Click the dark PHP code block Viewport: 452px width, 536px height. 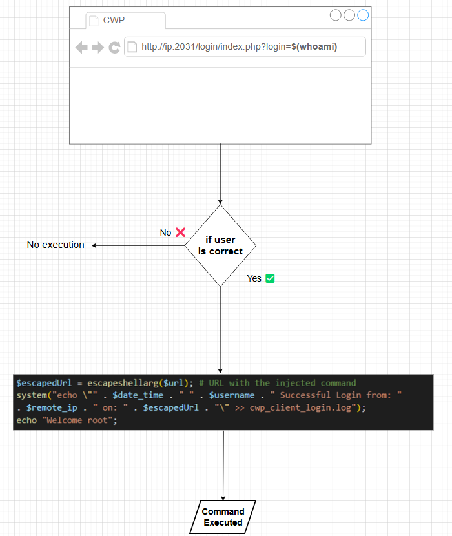coord(223,402)
